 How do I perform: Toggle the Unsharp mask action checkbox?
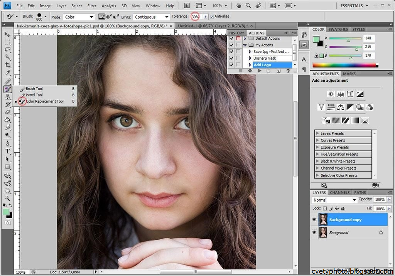[231, 58]
